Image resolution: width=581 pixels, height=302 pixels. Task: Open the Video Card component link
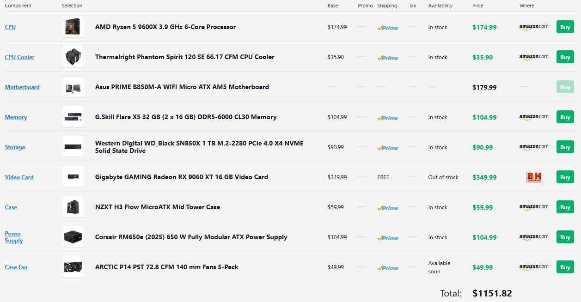[x=19, y=177]
